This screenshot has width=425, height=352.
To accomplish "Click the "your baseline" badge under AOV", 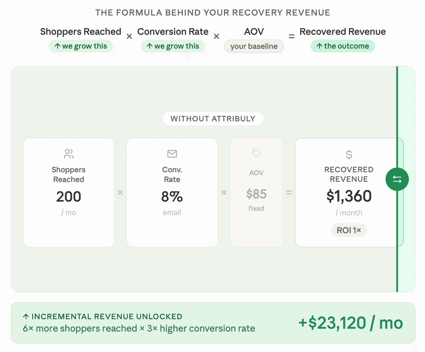I will pos(254,46).
